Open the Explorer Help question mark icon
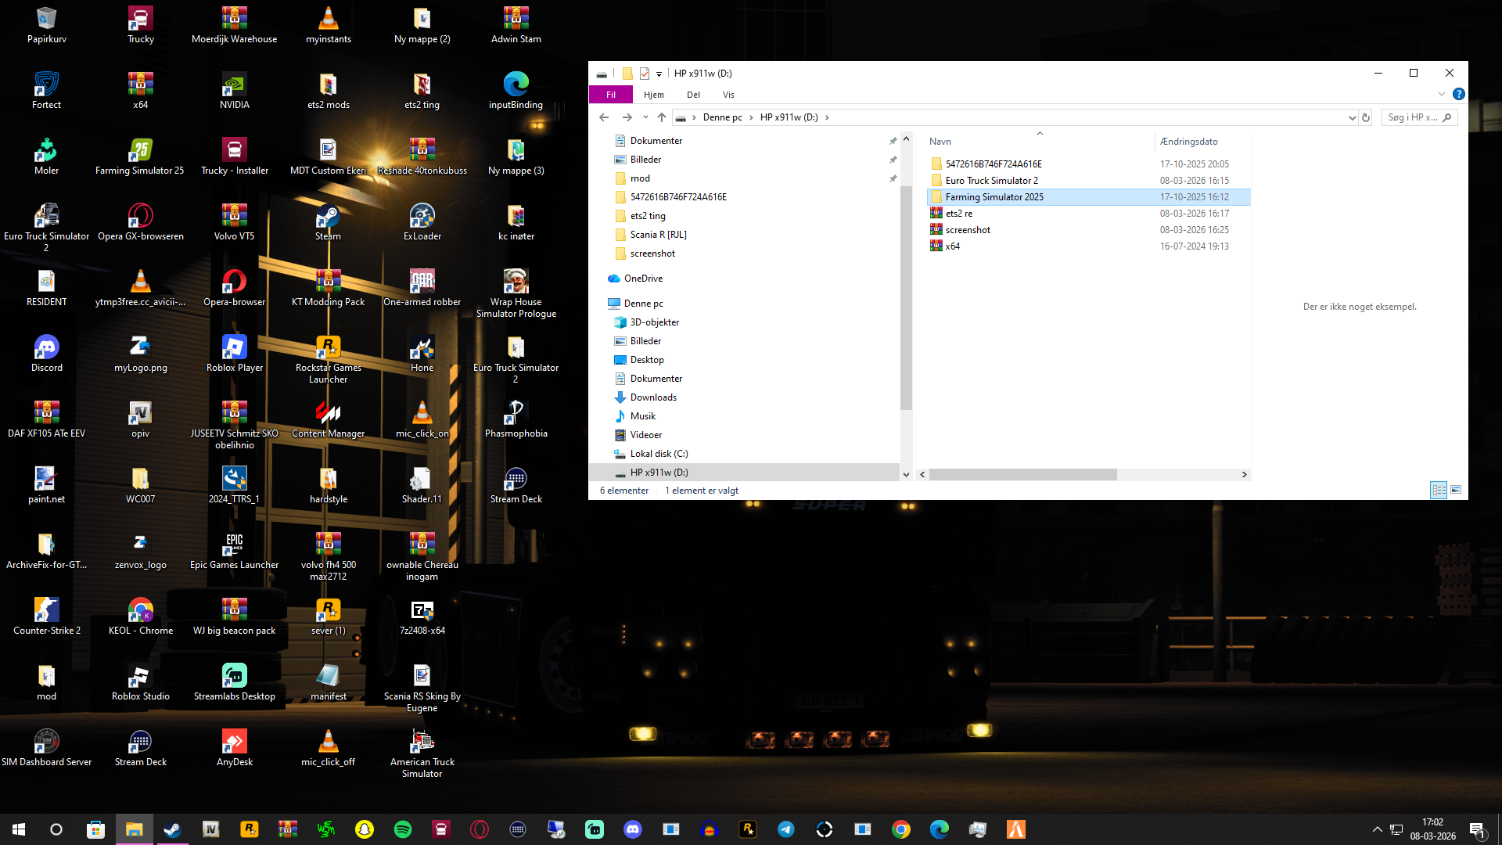The height and width of the screenshot is (845, 1502). 1458,94
